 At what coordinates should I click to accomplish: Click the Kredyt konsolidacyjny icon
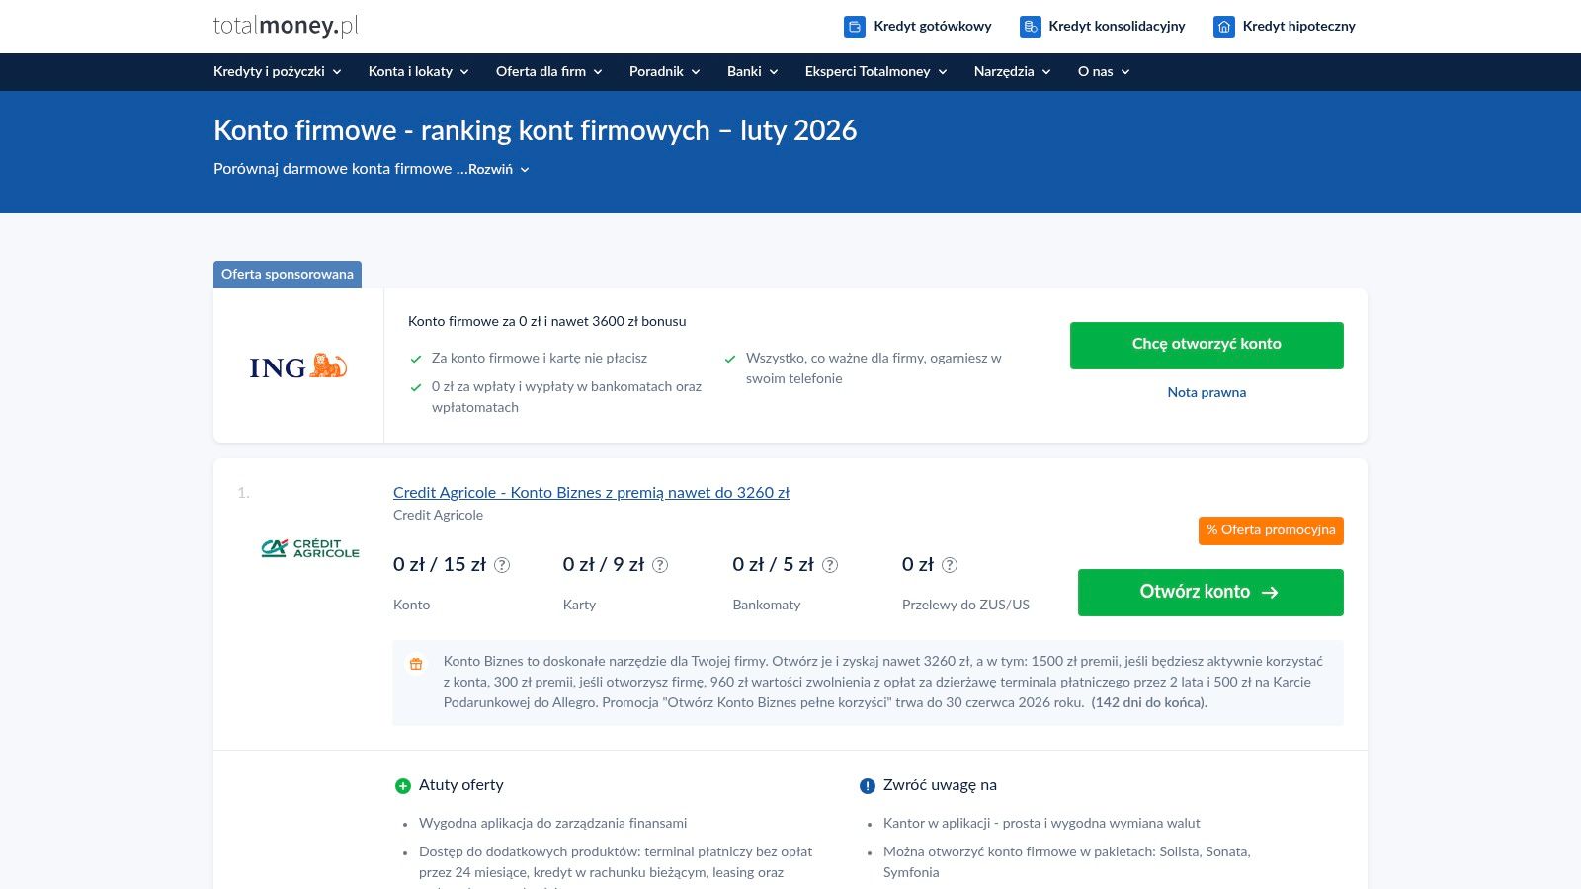click(1030, 27)
